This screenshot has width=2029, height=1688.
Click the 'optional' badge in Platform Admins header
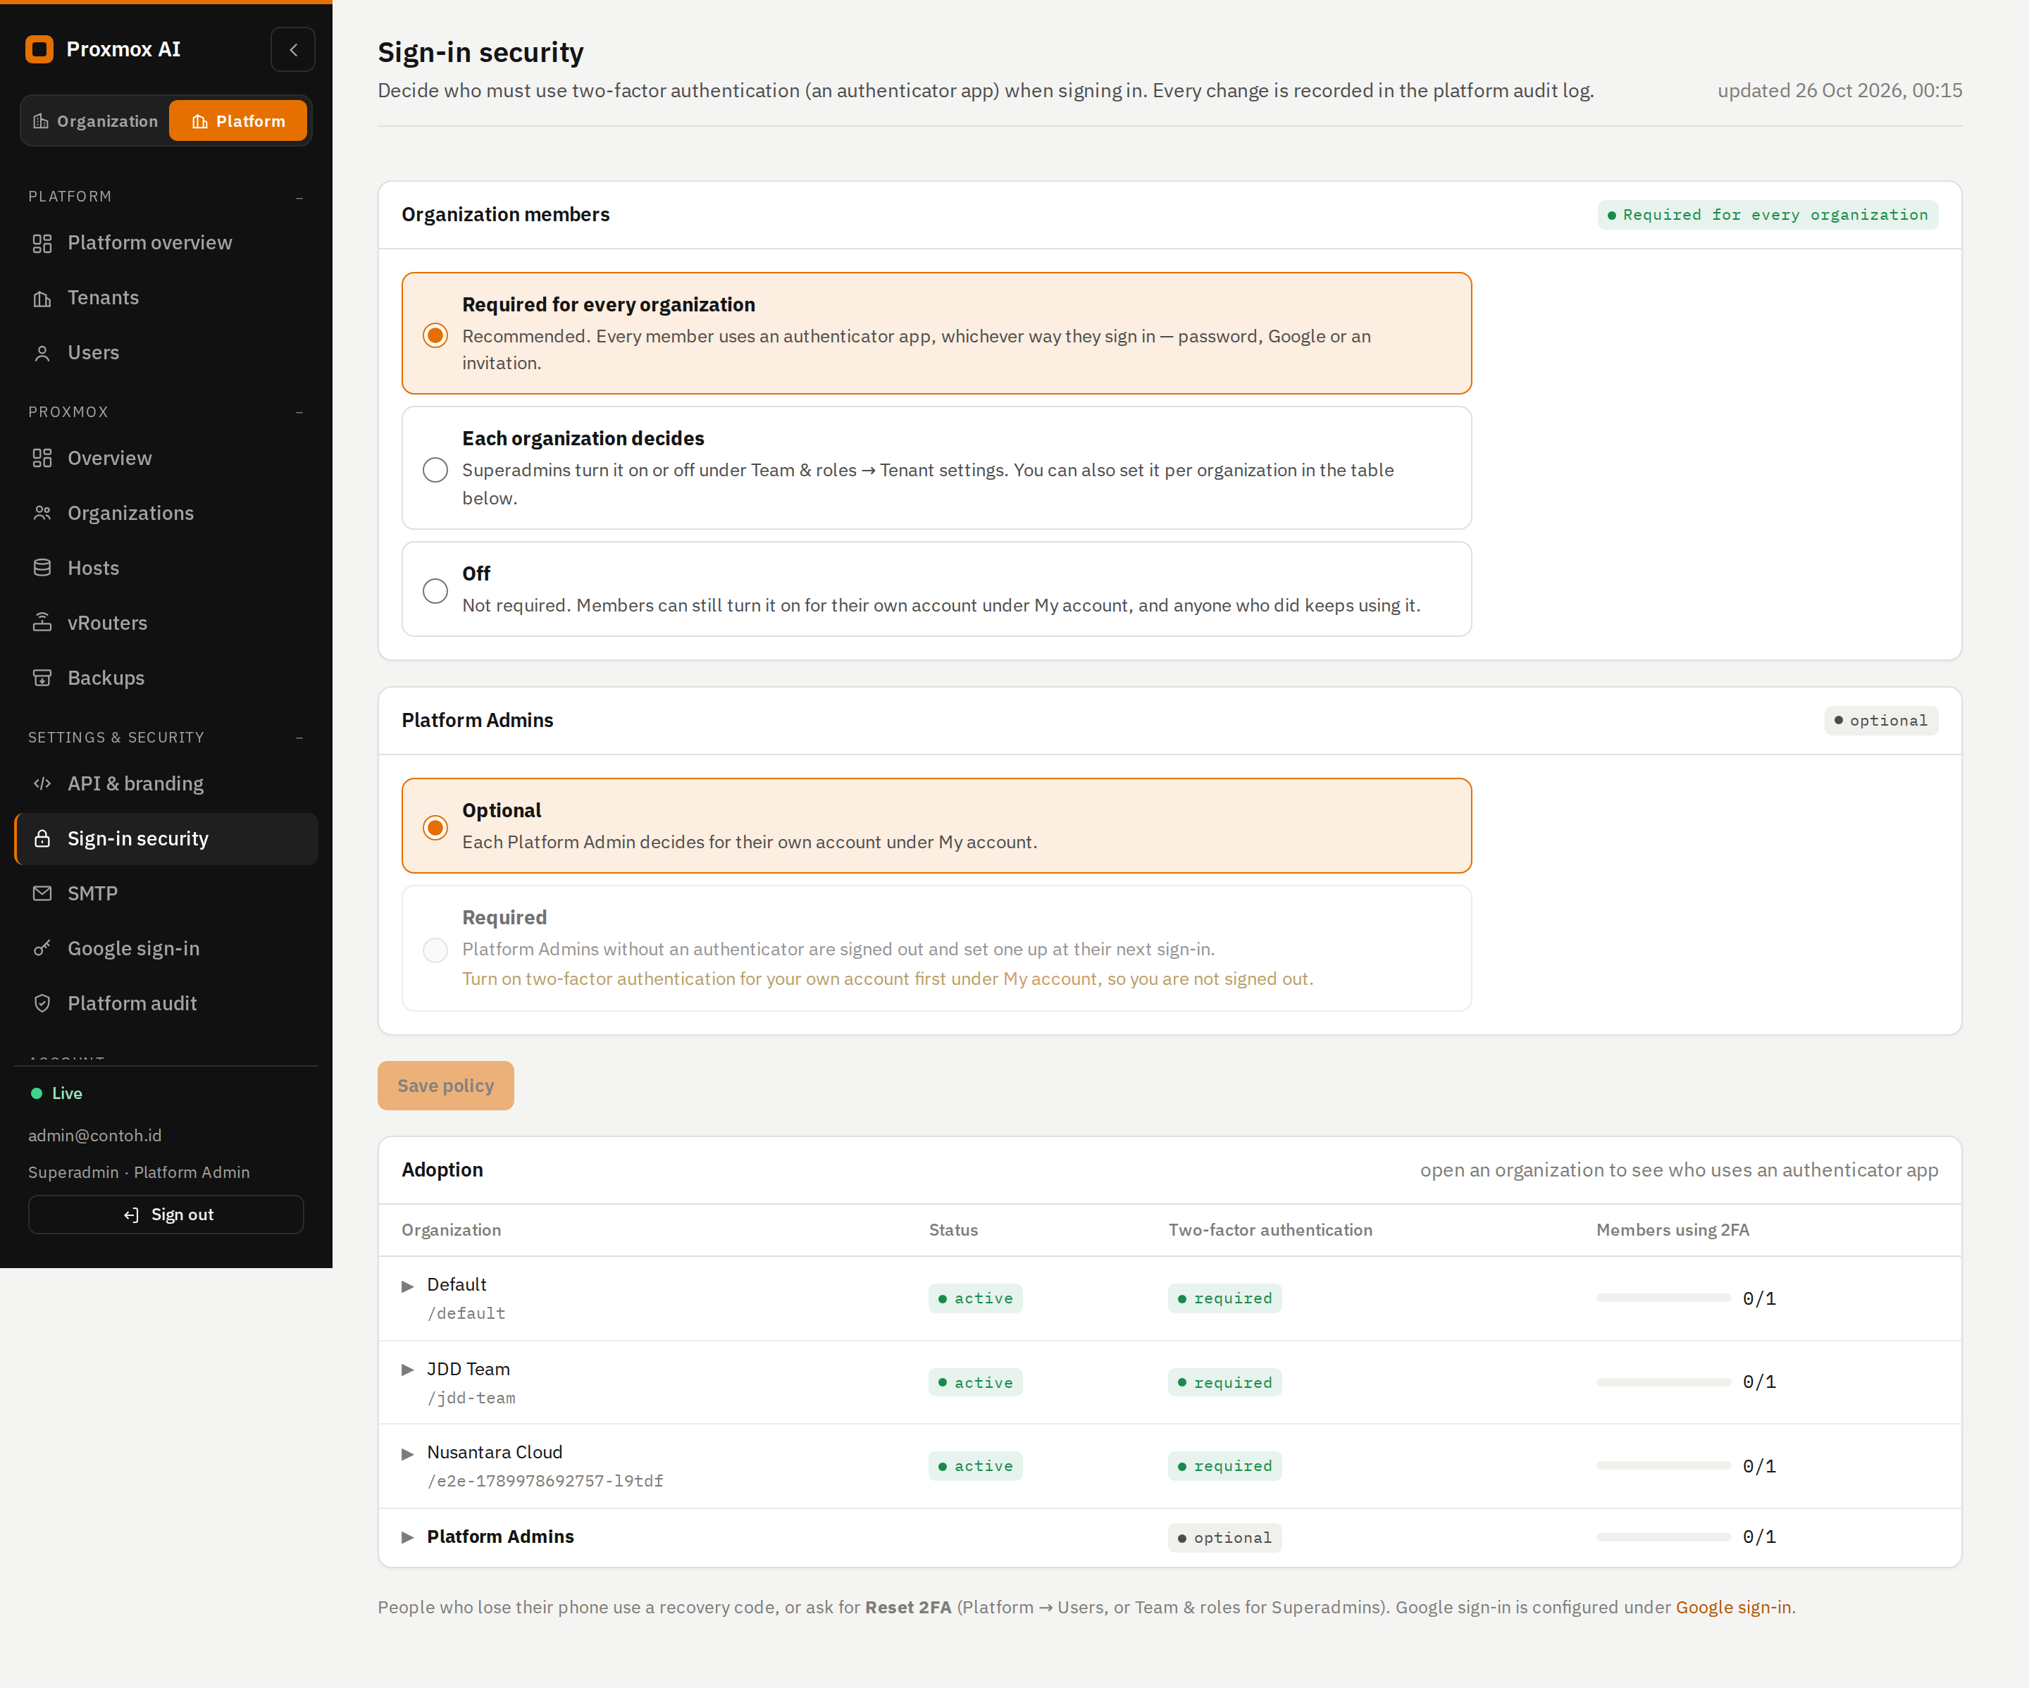(1880, 721)
